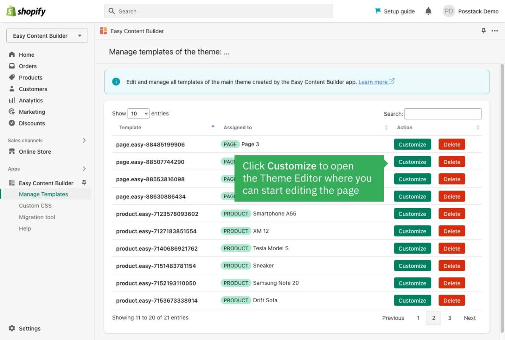Open the Show entries count dropdown
Viewport: 505px width, 340px height.
pos(138,113)
